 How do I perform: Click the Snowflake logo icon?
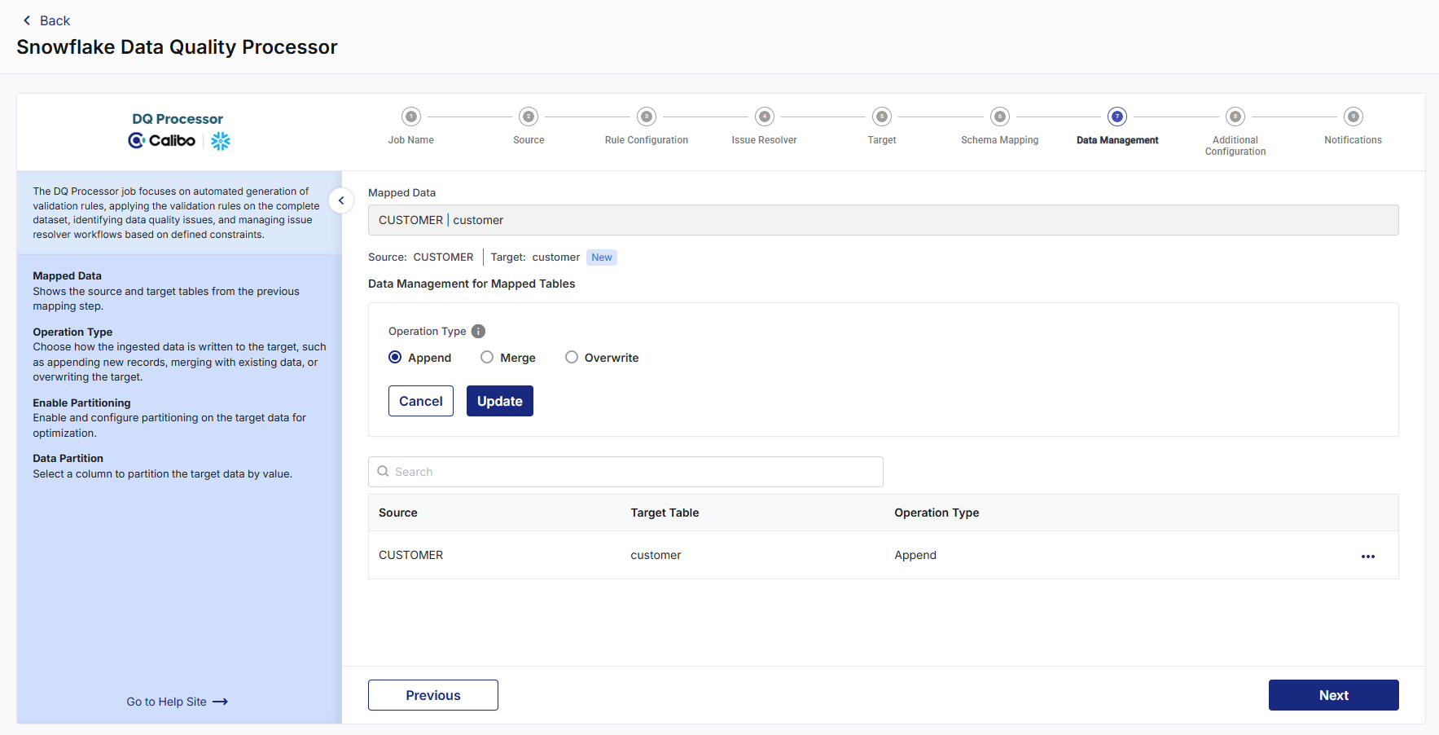[x=221, y=141]
